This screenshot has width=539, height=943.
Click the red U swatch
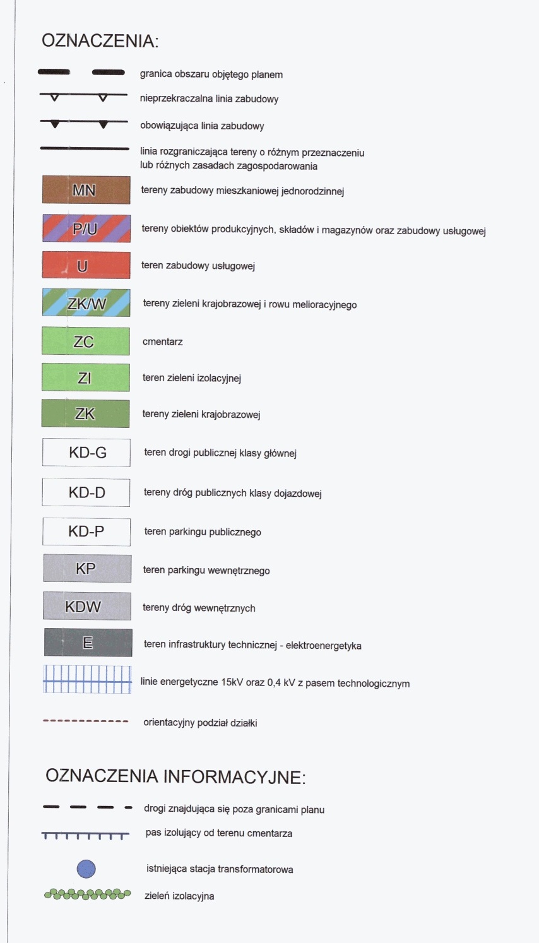point(86,266)
